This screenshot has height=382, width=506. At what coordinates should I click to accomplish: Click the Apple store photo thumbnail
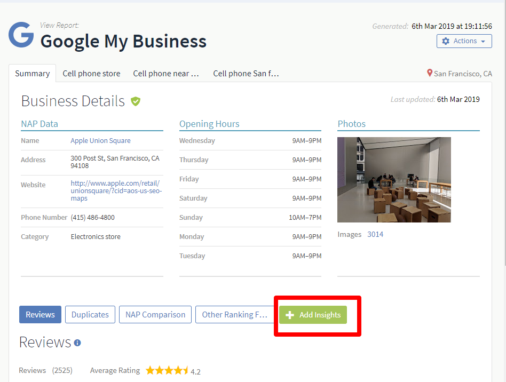point(394,180)
